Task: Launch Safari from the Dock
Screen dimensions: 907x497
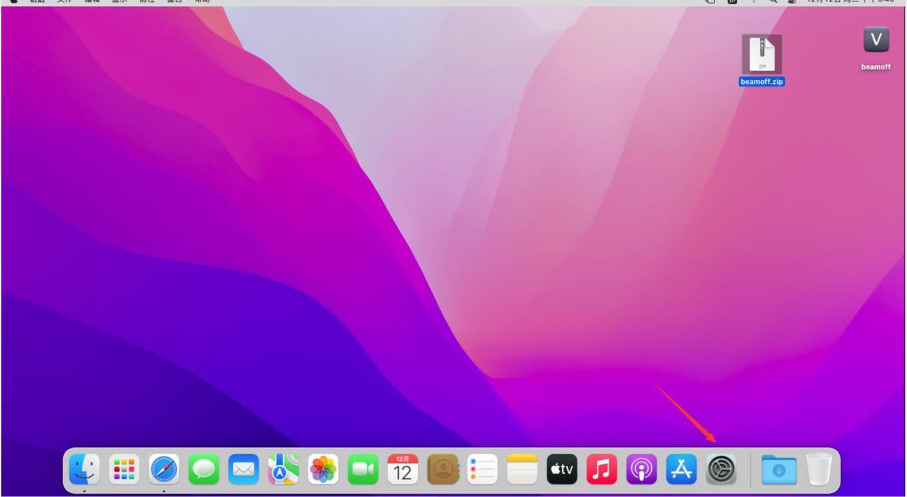Action: pyautogui.click(x=164, y=470)
